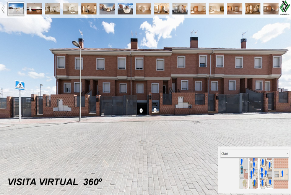
Task: Open the second thumbnail in the strip
Action: (x=34, y=8)
